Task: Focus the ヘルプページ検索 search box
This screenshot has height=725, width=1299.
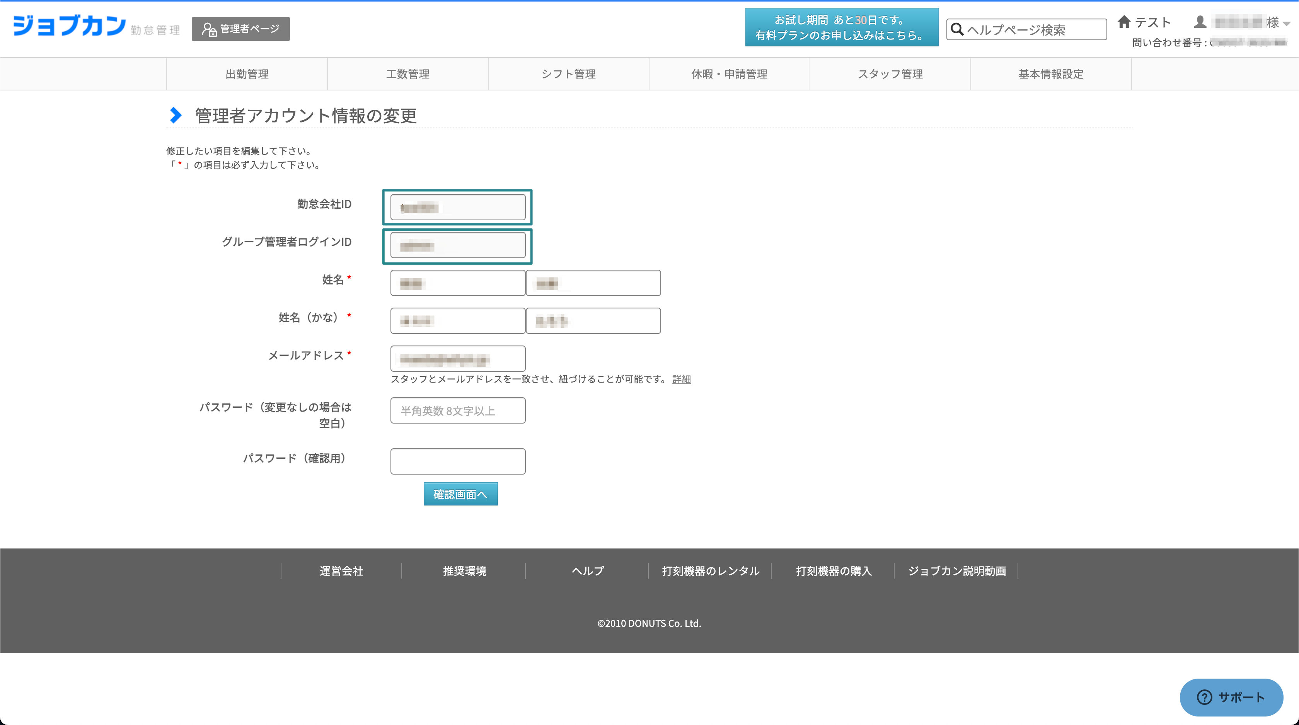Action: click(1027, 30)
